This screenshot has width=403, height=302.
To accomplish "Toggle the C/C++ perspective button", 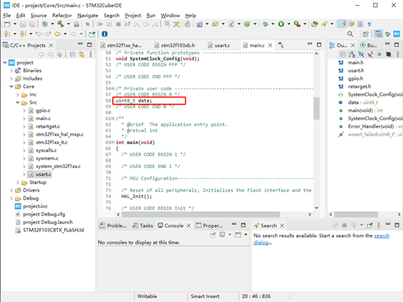I will tap(378, 34).
